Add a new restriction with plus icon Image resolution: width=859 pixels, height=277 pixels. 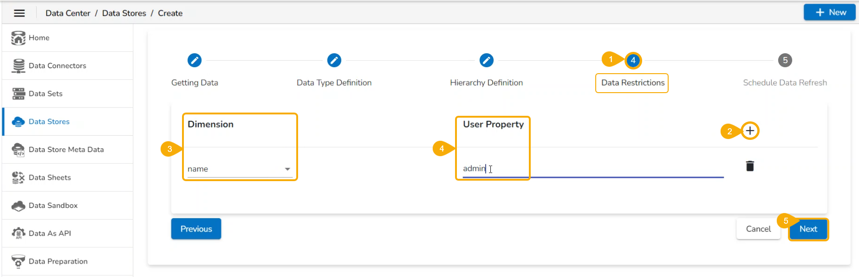[750, 131]
